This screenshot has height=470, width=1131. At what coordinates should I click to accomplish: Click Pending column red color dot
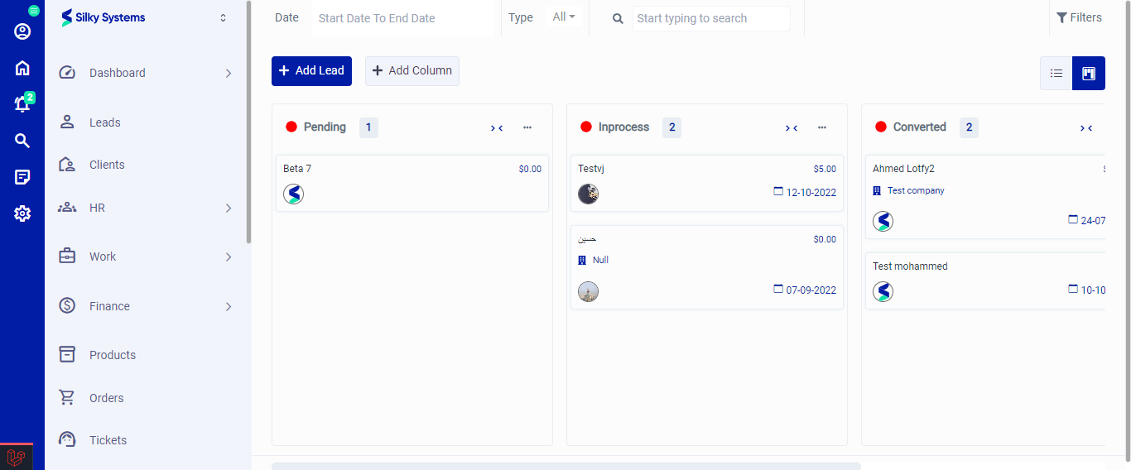(291, 127)
